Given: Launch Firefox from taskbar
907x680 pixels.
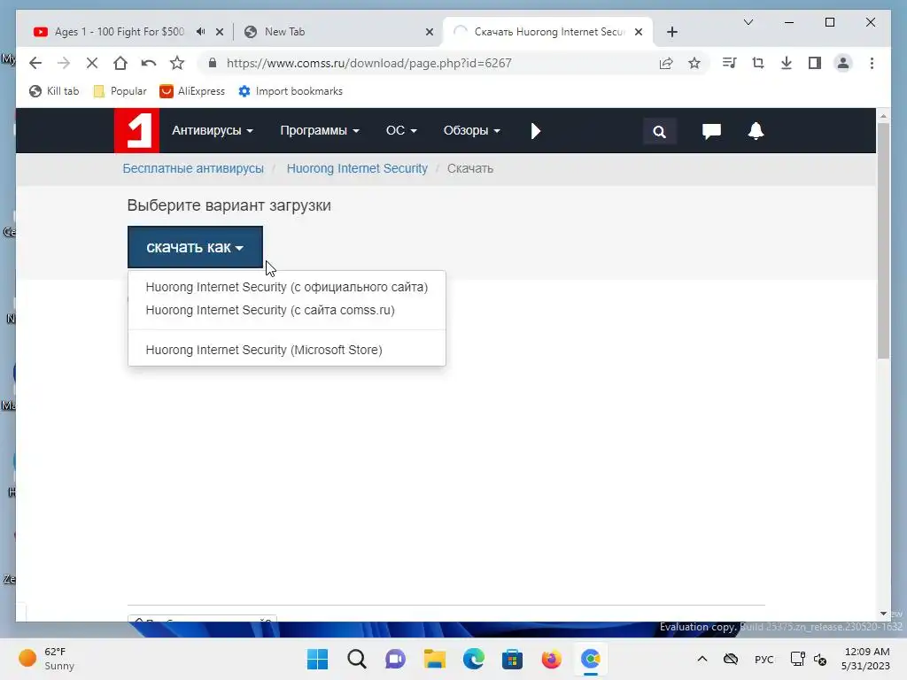Looking at the screenshot, I should click(x=551, y=659).
